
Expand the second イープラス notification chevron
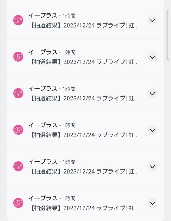click(x=152, y=57)
